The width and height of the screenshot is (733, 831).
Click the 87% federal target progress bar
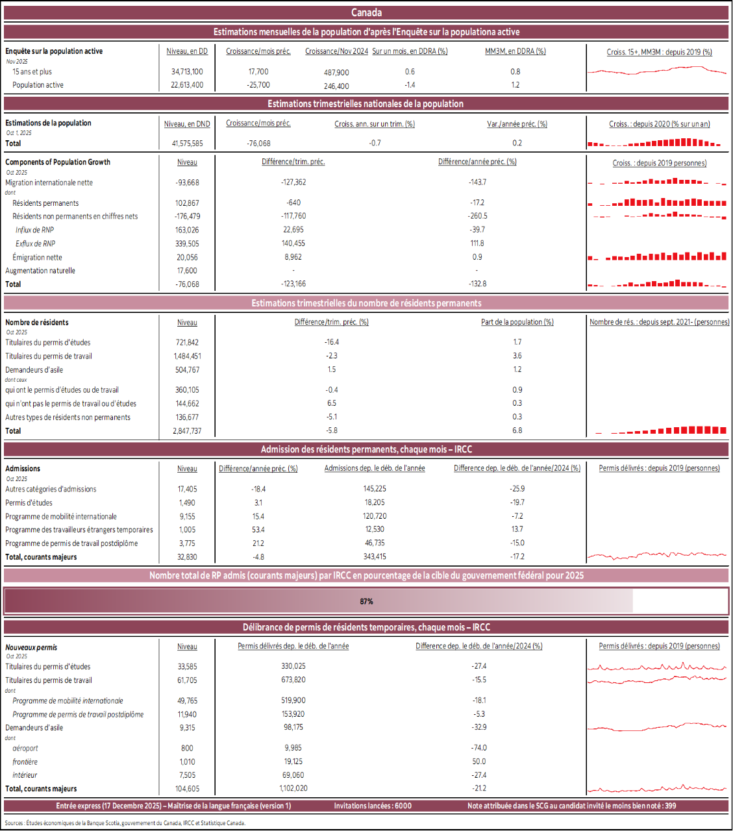366,601
